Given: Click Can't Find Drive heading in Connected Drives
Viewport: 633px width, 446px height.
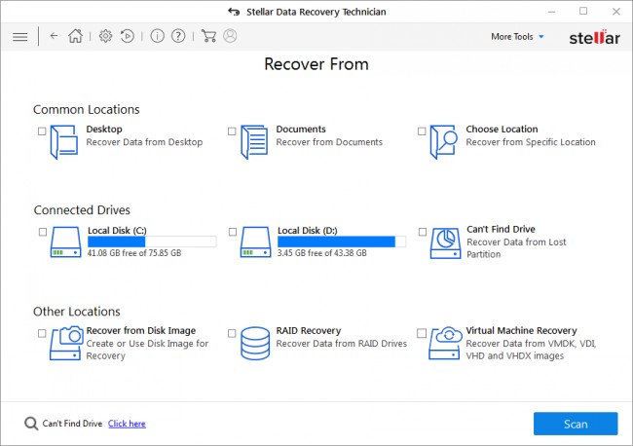Looking at the screenshot, I should [501, 229].
